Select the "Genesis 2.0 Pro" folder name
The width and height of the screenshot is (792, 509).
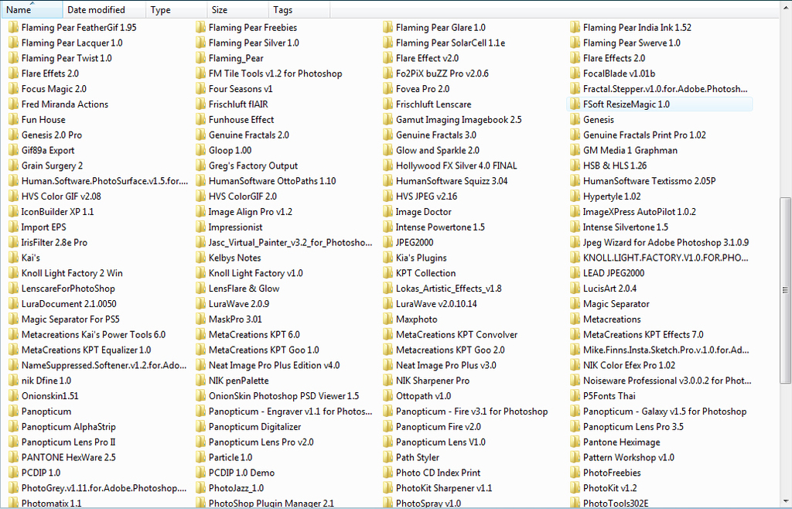click(52, 135)
